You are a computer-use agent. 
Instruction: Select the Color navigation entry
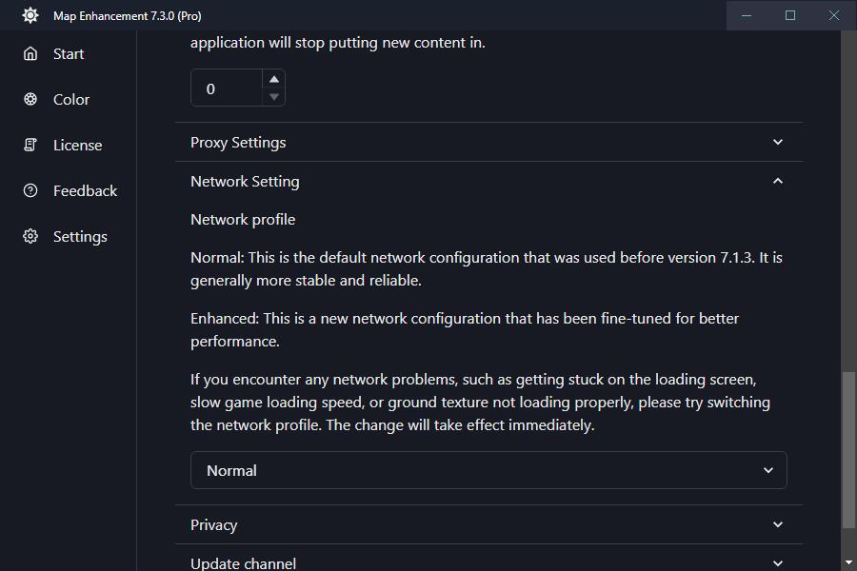tap(71, 99)
